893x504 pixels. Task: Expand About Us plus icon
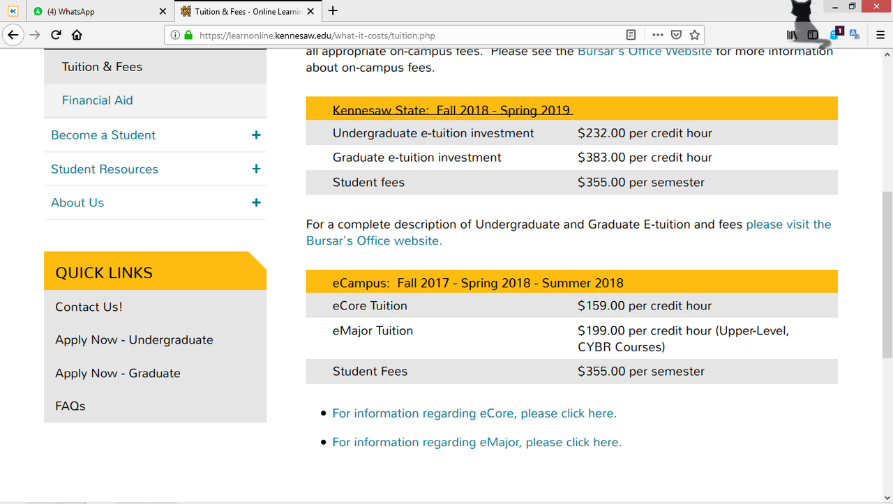pos(256,202)
